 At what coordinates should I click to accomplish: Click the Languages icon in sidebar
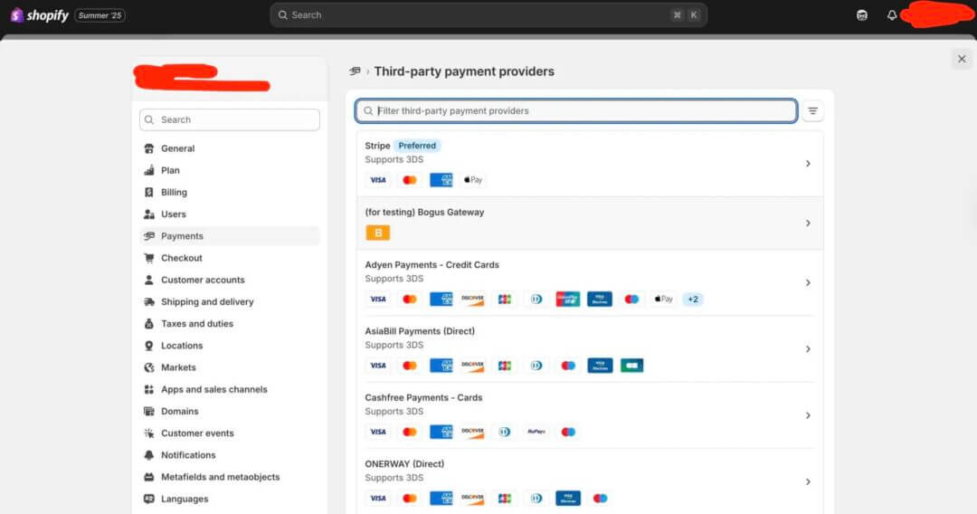click(x=149, y=499)
